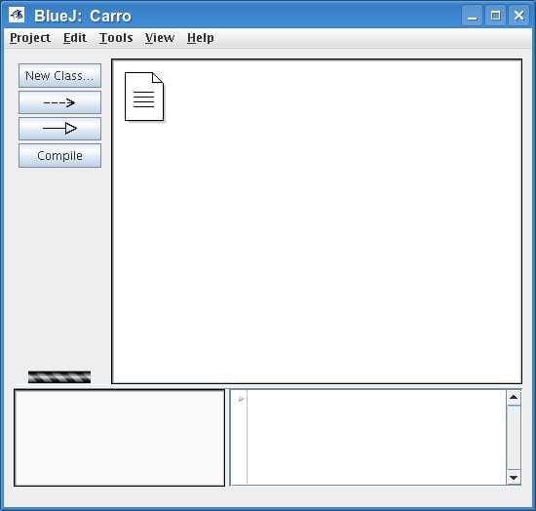The width and height of the screenshot is (536, 511).
Task: Open the Project menu
Action: [x=30, y=38]
